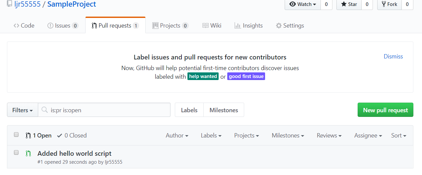This screenshot has height=175, width=422.
Task: Open the ljr55555 user link in header
Action: click(x=27, y=4)
